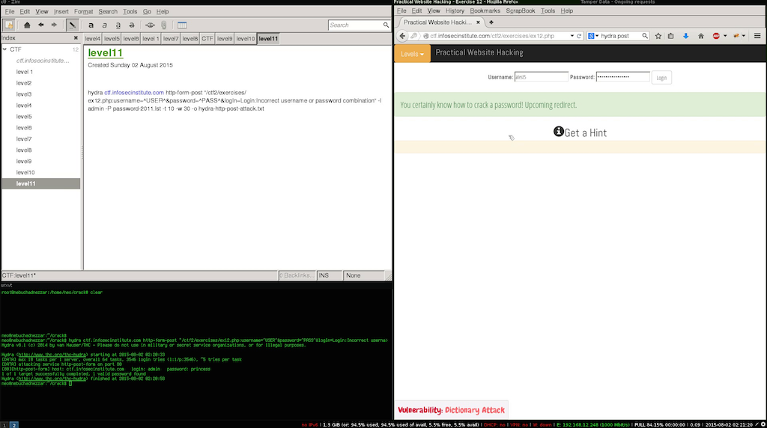Viewport: 767px width, 428px height.
Task: Toggle Zim's edit notebook pencil icon
Action: [72, 25]
